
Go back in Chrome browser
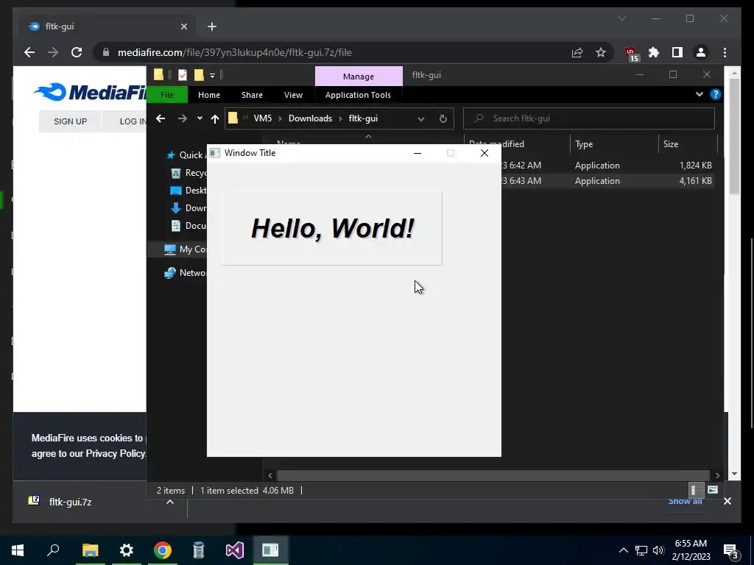(x=29, y=52)
